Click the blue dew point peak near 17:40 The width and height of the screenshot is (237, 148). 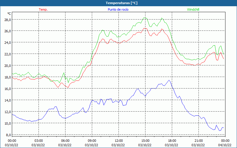(169, 80)
